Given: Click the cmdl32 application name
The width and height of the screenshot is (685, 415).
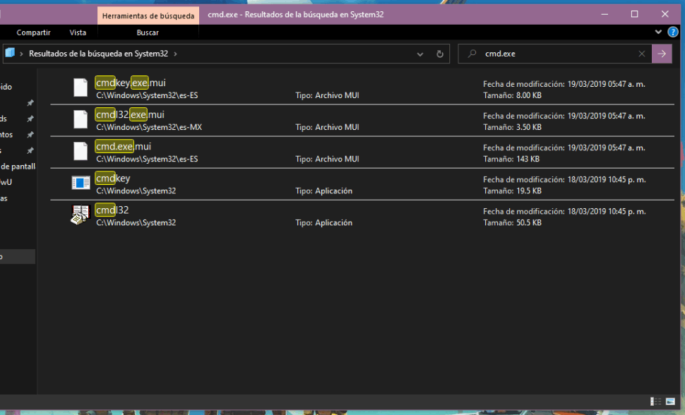Looking at the screenshot, I should pyautogui.click(x=112, y=210).
